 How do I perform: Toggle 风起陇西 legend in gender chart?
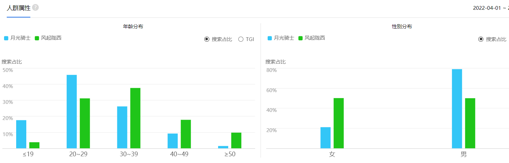312,38
